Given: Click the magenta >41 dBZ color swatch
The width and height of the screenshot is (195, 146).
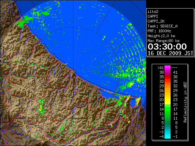Looking at the screenshot, I should point(168,68).
